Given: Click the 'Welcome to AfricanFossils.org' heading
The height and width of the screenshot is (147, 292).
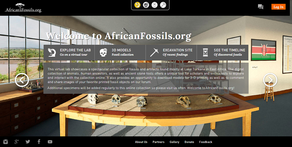Looking at the screenshot, I should 118,36.
